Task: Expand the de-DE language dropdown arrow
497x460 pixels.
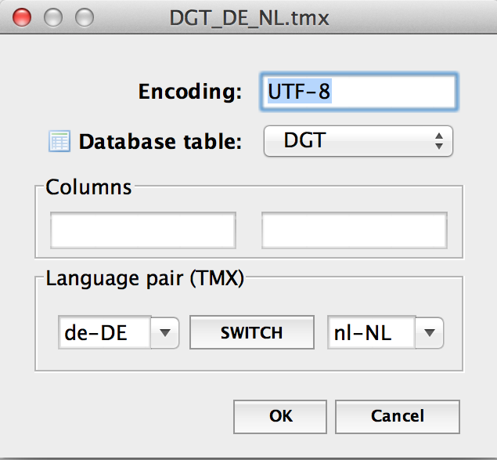Action: 164,333
